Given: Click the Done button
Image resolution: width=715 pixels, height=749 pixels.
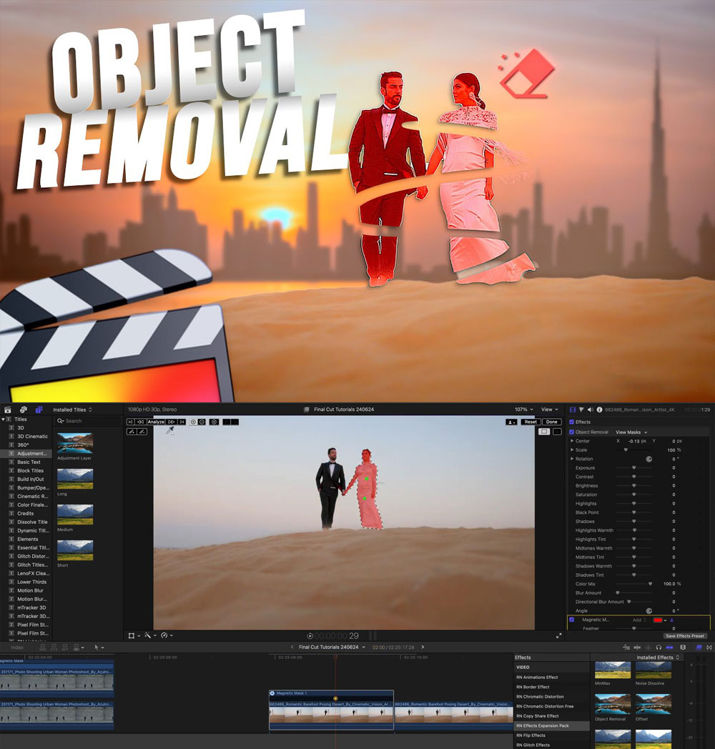Looking at the screenshot, I should coord(551,422).
